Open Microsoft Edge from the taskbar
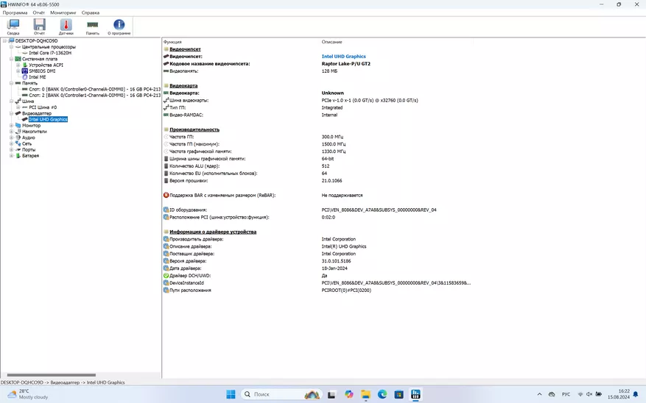The image size is (646, 403). pyautogui.click(x=382, y=395)
